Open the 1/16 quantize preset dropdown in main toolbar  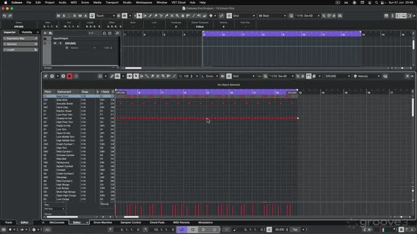pyautogui.click(x=307, y=16)
